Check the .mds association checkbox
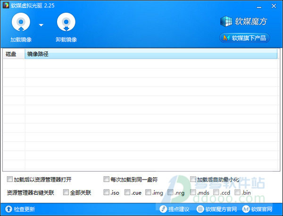283x216 pixels. [193, 192]
